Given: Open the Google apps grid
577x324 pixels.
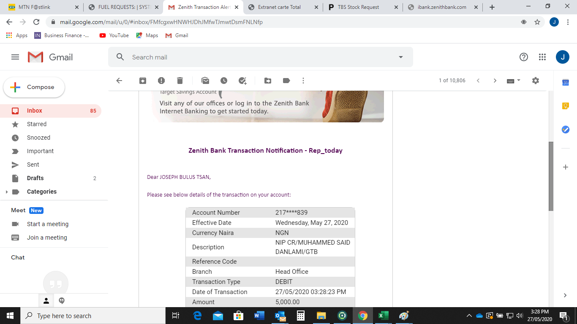Looking at the screenshot, I should tap(542, 57).
